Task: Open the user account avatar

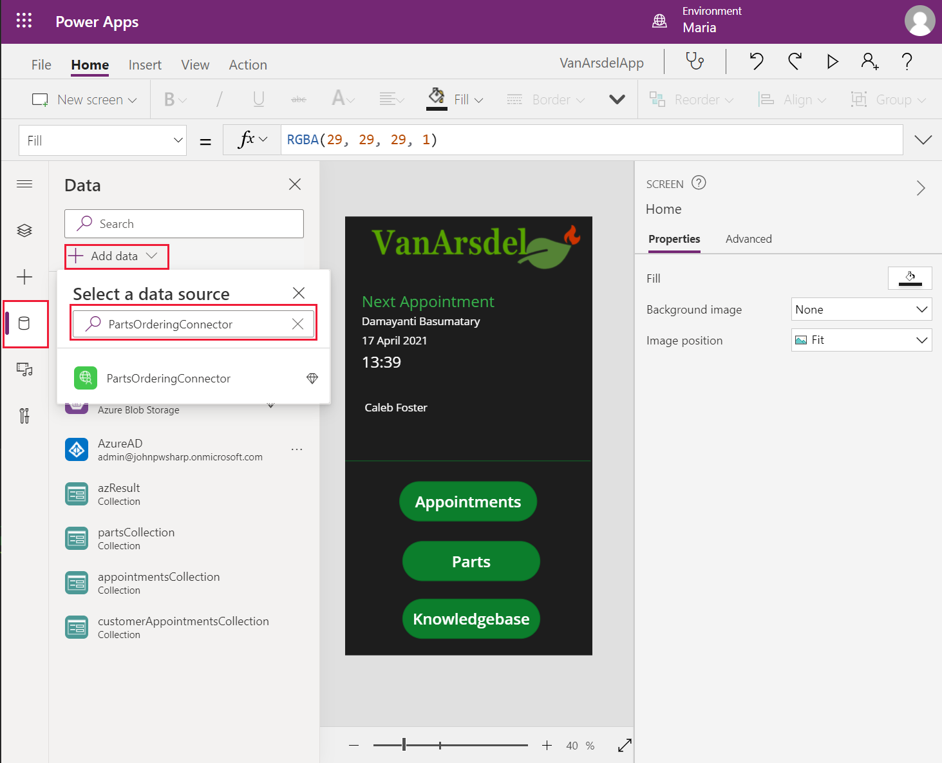Action: point(919,21)
